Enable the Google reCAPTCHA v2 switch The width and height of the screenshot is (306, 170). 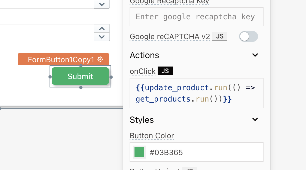(x=248, y=36)
